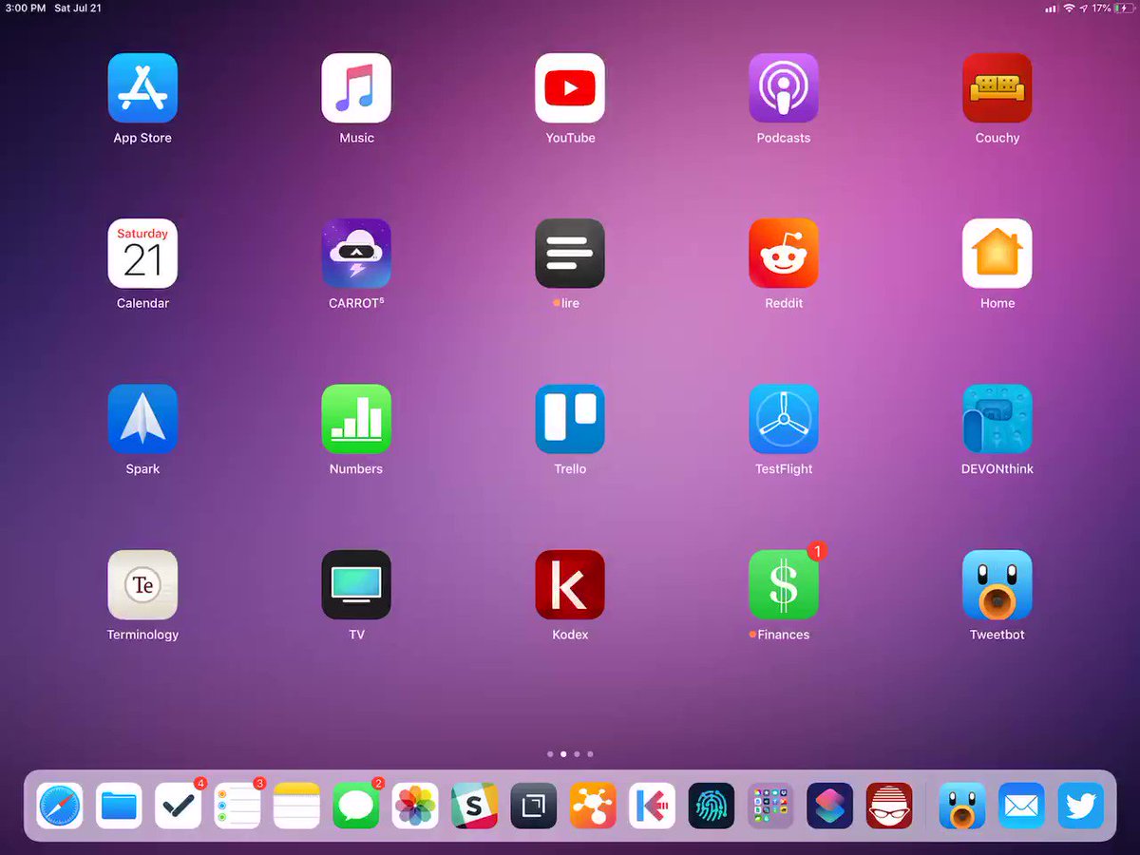Launch the DEVONthink app

(x=997, y=419)
